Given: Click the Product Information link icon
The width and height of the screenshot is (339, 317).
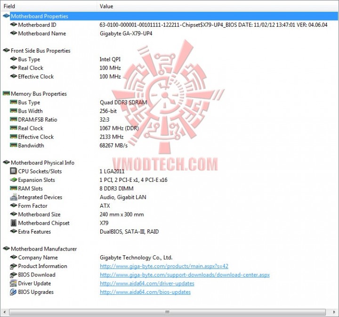Looking at the screenshot, I should click(13, 266).
